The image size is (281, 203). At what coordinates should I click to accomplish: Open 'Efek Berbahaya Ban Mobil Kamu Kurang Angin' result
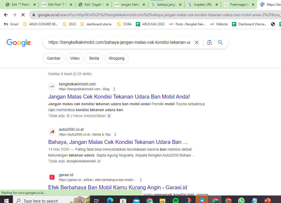(118, 187)
